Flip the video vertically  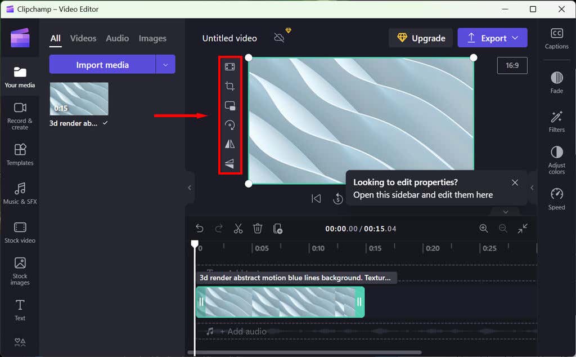coord(229,163)
